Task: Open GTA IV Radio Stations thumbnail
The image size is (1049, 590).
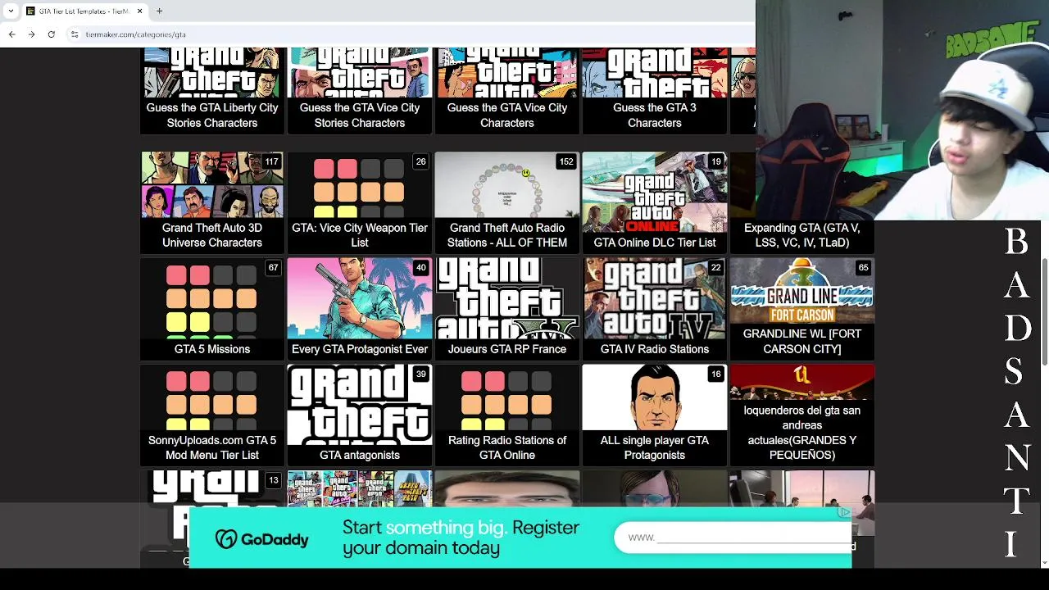Action: (x=655, y=298)
